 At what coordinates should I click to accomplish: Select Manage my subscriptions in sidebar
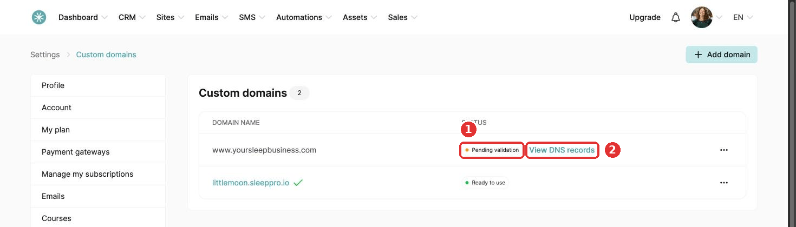tap(98, 174)
